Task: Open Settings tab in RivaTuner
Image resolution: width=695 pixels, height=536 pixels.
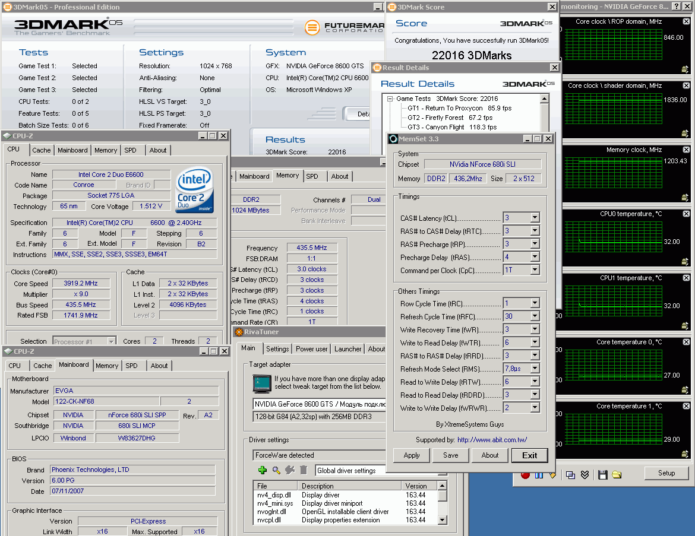Action: pos(277,348)
